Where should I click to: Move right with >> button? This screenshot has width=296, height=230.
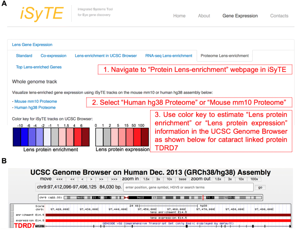coord(102,179)
